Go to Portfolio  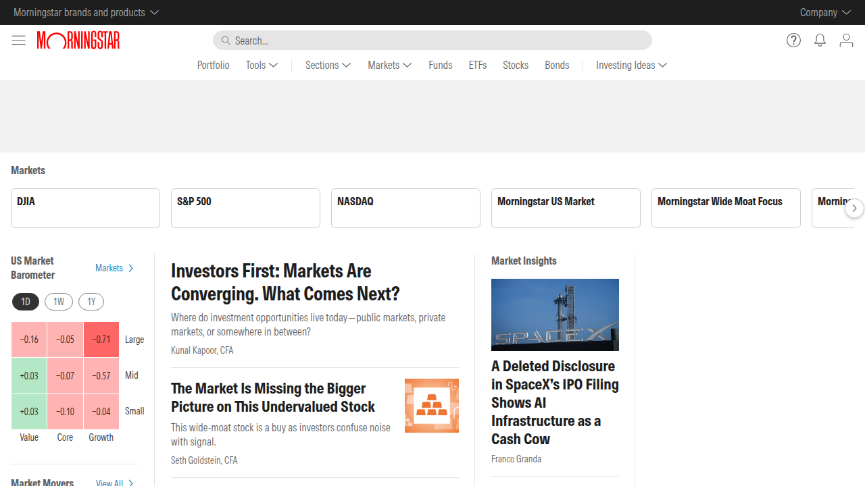click(x=214, y=65)
